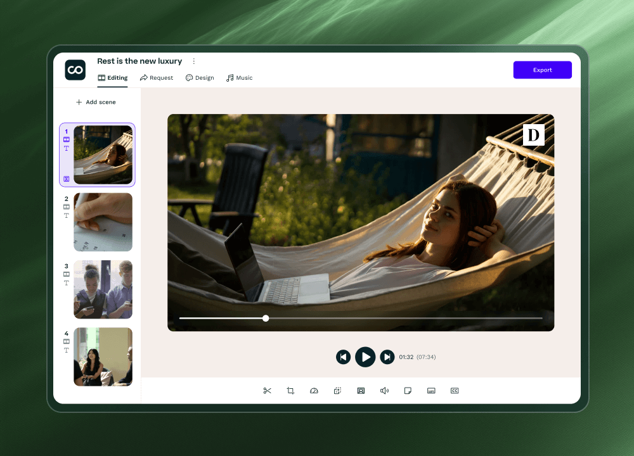Click the video progress slider handle
The image size is (634, 456).
pos(266,319)
